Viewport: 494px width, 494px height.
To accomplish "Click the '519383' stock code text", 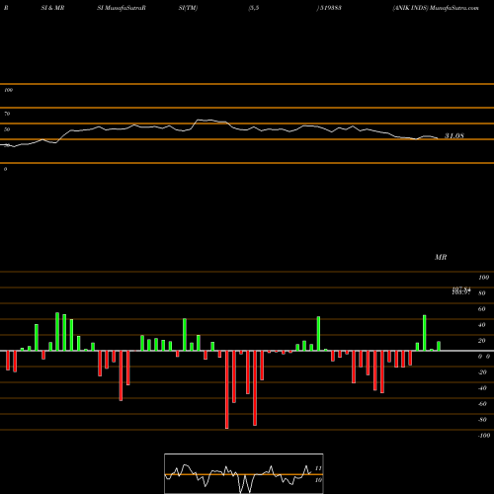I will point(330,8).
